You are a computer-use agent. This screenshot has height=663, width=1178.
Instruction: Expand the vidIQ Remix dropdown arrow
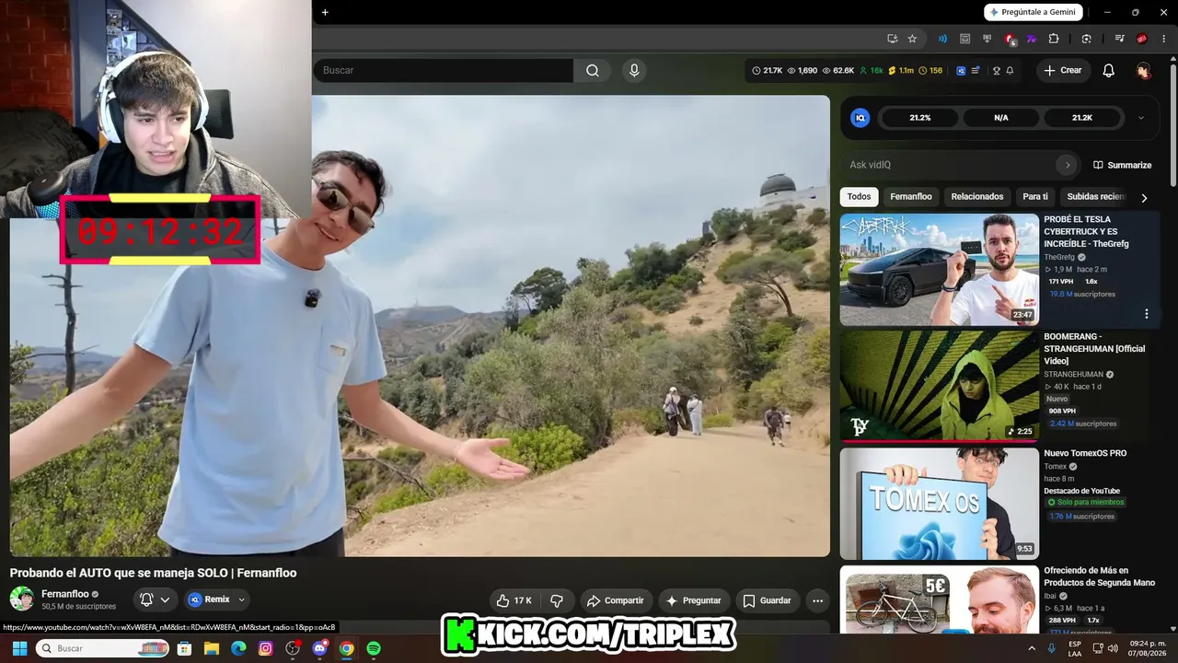[x=242, y=599]
